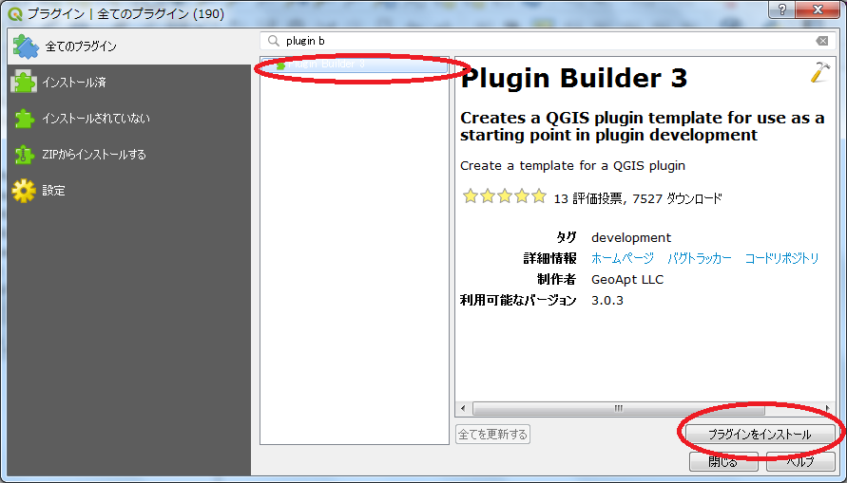Viewport: 847px width, 483px height.
Task: Click the ヘルプ button
Action: click(x=800, y=462)
